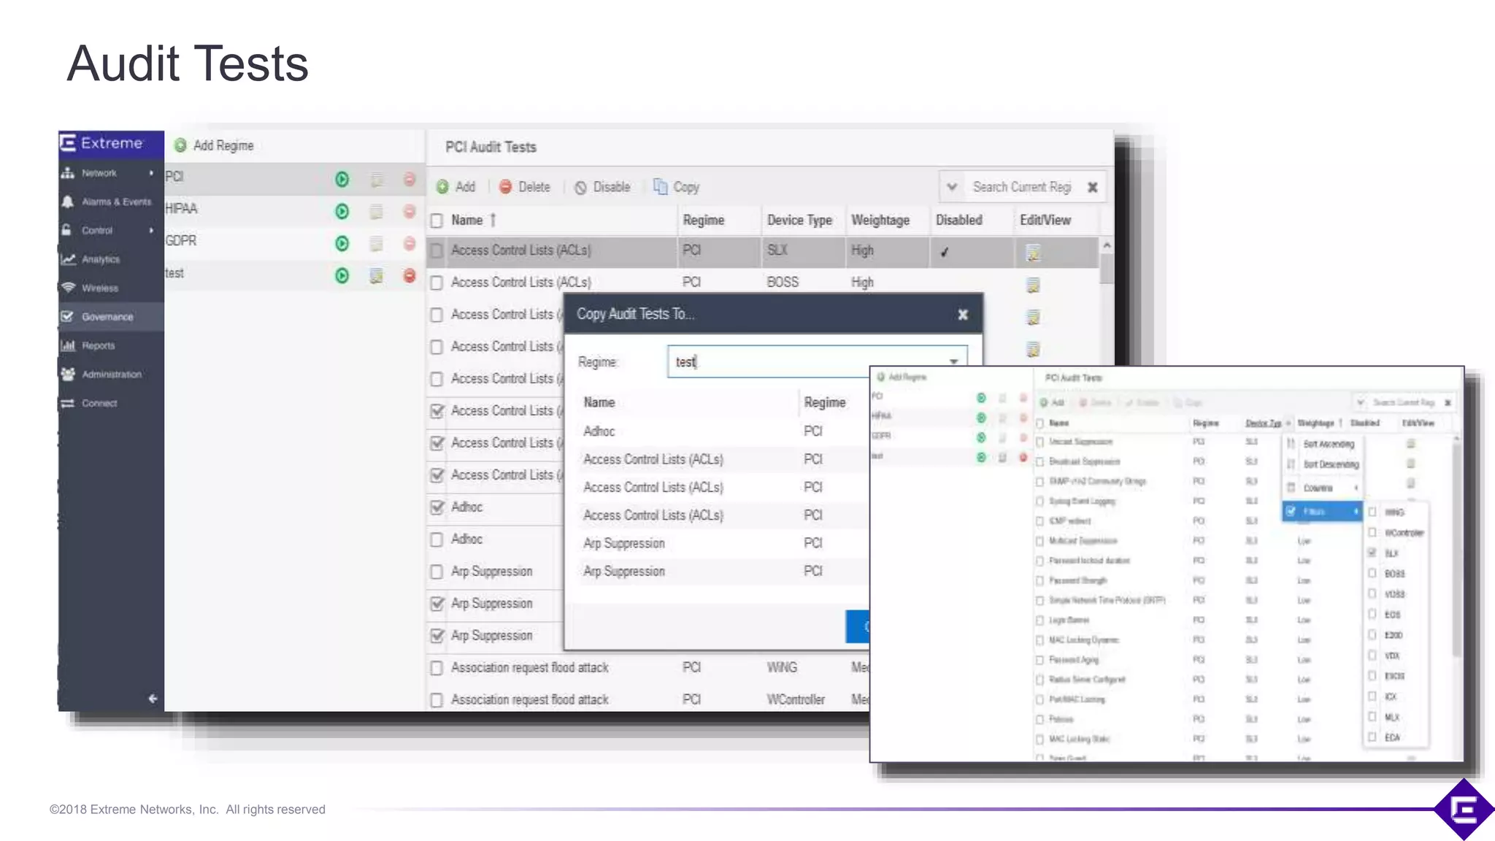Open Reports in the left navigation
The height and width of the screenshot is (841, 1495).
tap(98, 345)
